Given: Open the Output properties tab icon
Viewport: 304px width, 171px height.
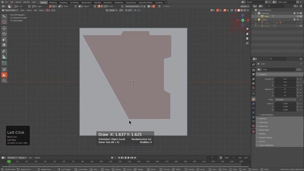Looking at the screenshot, I should tap(253, 75).
